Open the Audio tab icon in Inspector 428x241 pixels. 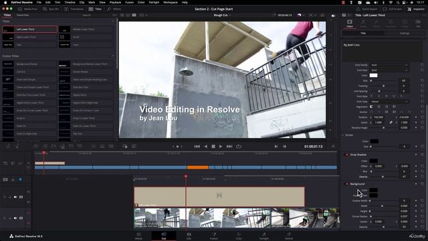[x=363, y=23]
